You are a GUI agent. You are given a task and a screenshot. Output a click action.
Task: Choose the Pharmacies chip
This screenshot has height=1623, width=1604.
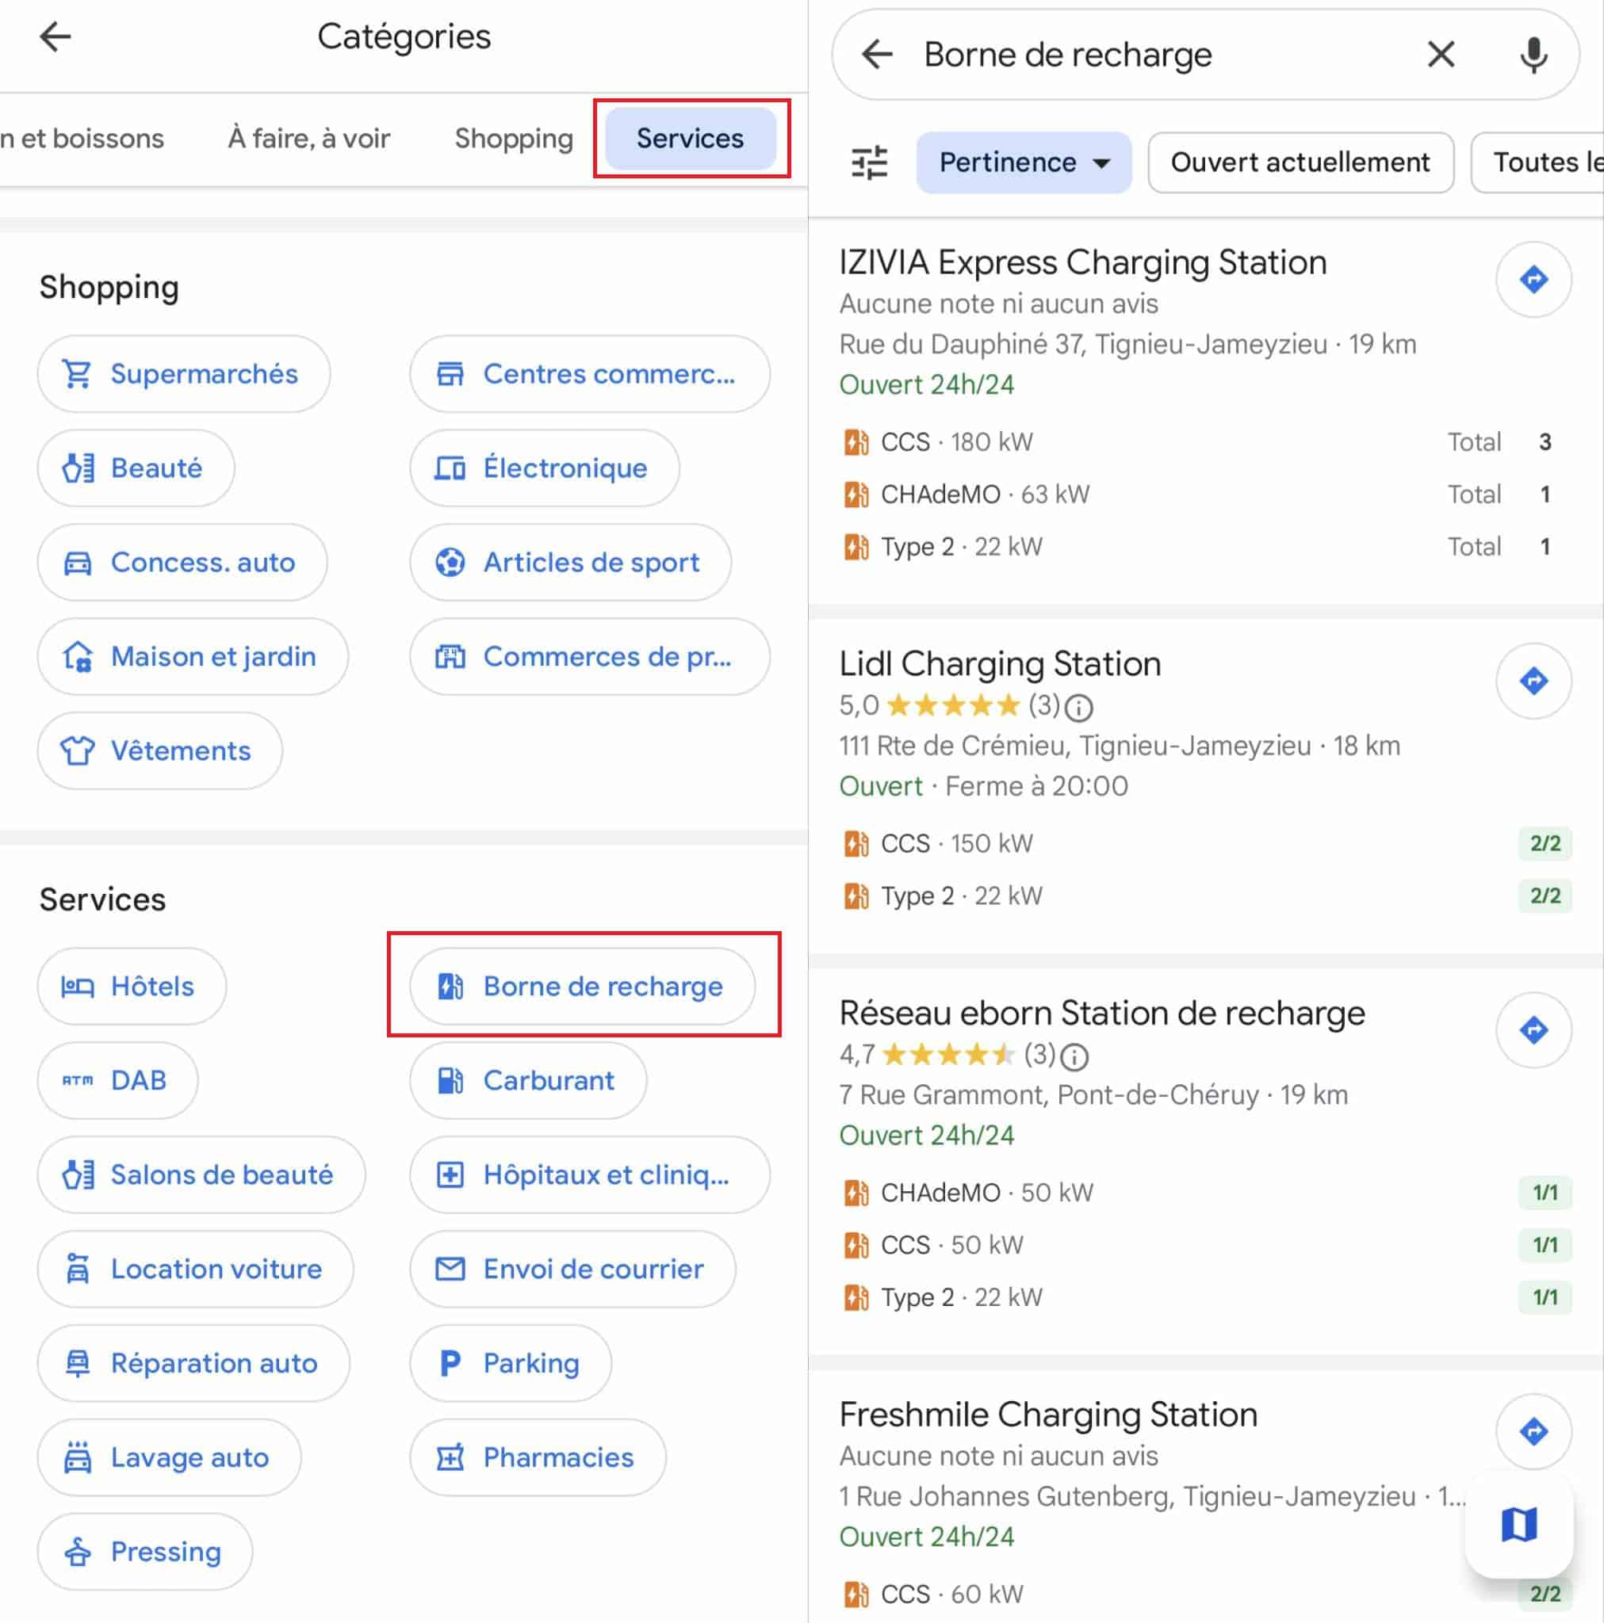(x=538, y=1457)
